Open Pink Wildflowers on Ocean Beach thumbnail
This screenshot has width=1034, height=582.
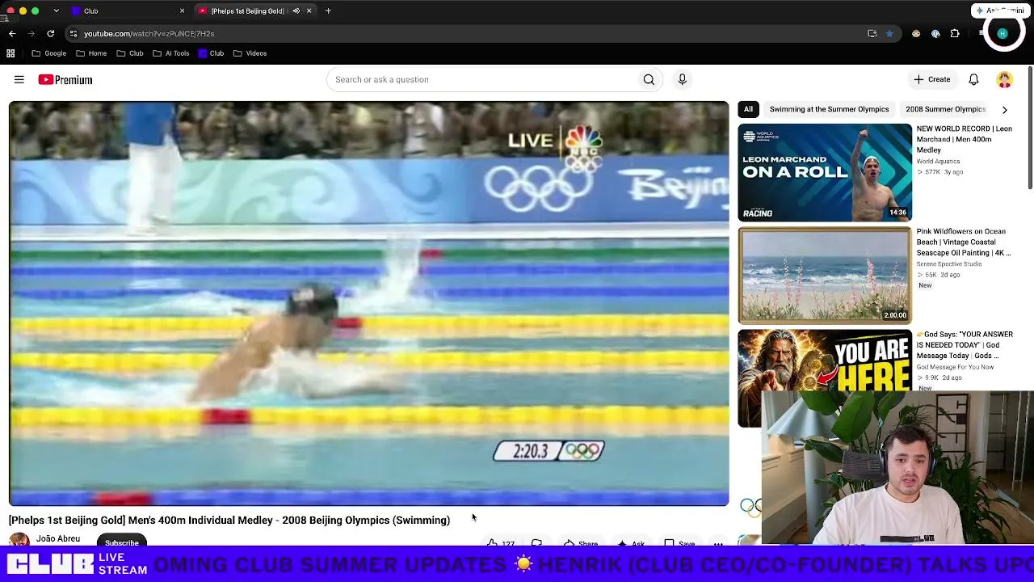coord(825,275)
